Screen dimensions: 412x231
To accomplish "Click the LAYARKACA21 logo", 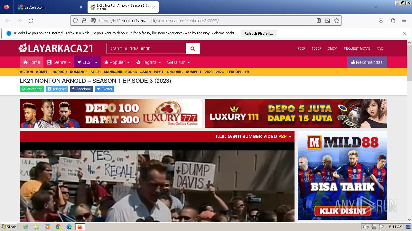I will (x=56, y=48).
